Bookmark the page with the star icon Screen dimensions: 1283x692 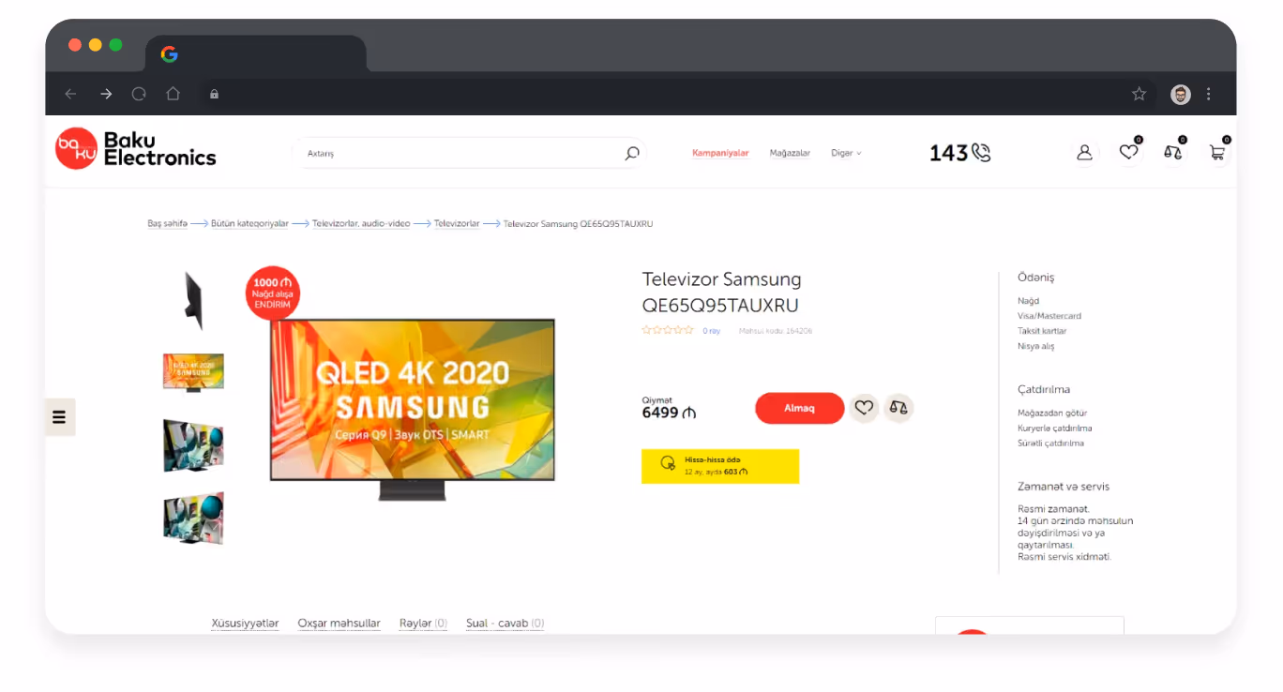pos(1139,94)
